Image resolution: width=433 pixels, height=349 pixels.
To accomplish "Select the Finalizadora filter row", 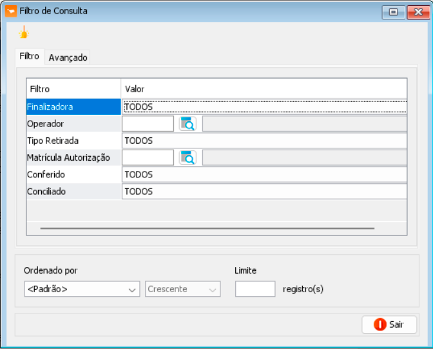I will [x=73, y=106].
